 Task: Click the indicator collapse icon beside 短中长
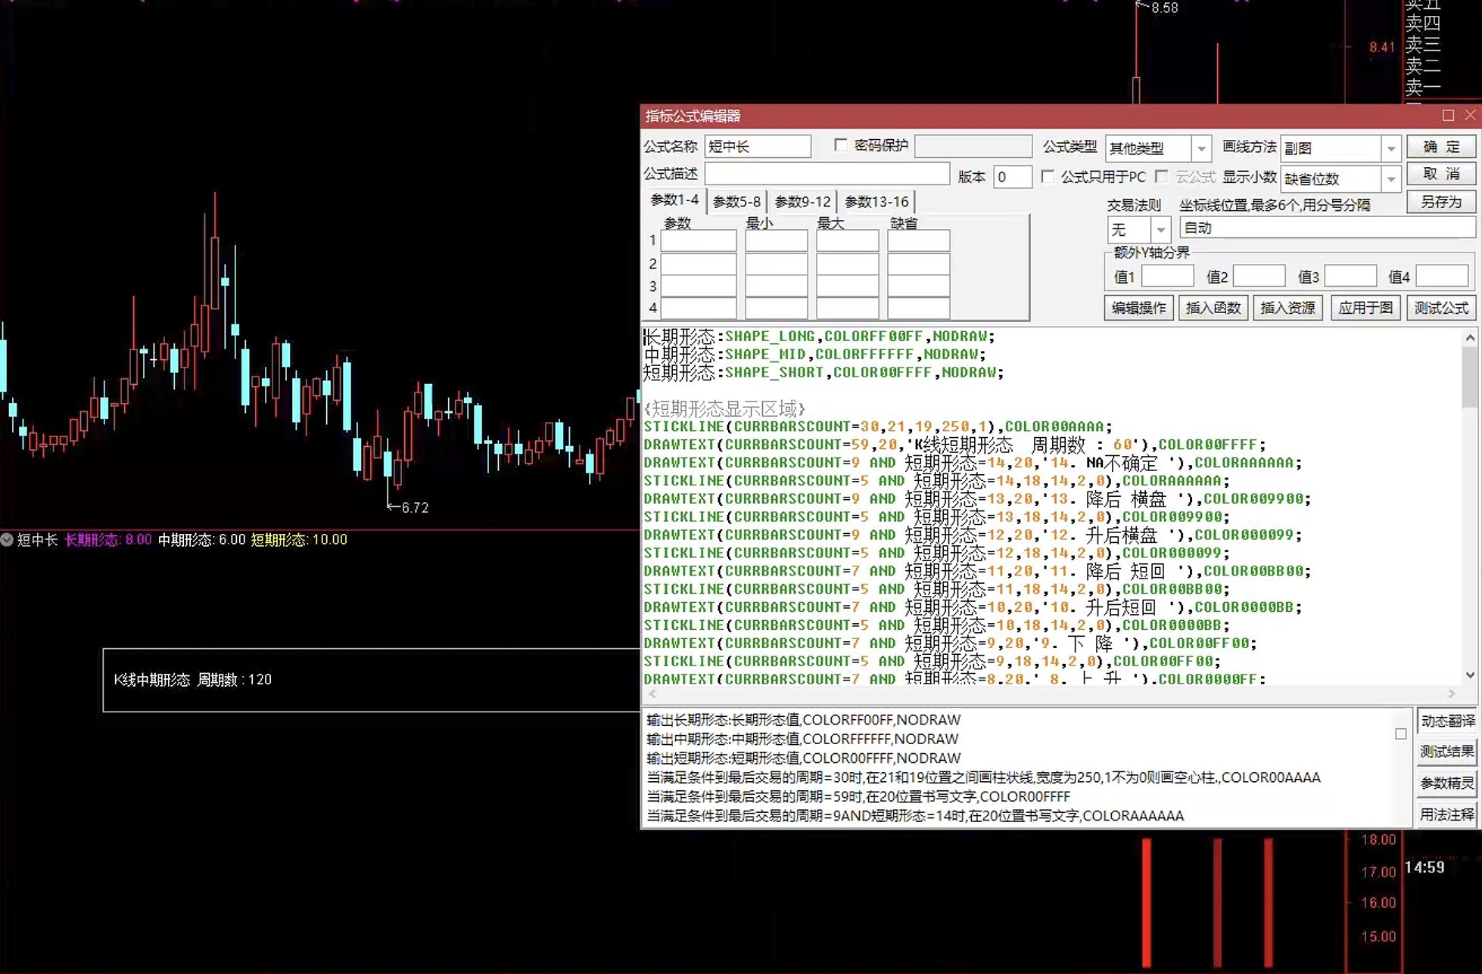point(7,540)
